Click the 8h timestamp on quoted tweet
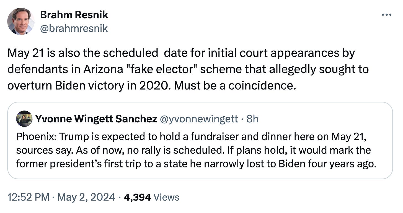The image size is (403, 213). click(x=252, y=119)
